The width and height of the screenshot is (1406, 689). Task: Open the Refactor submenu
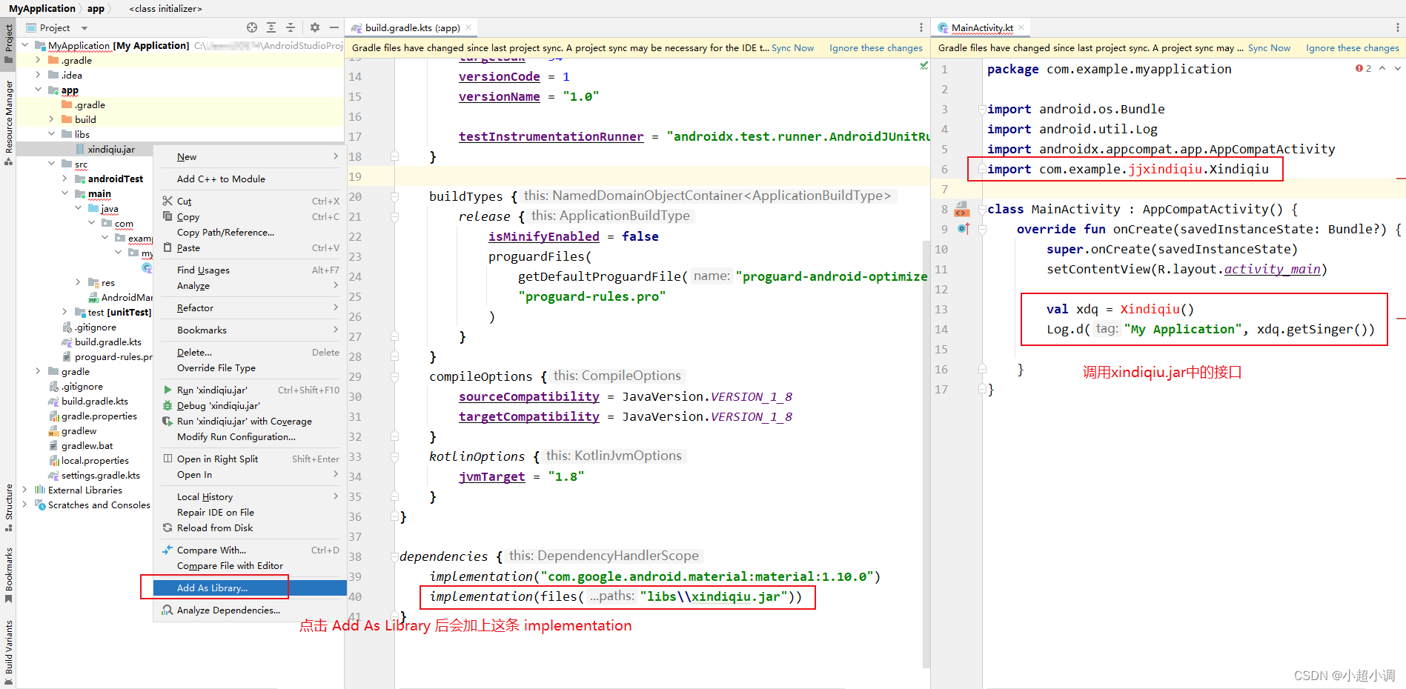point(250,307)
